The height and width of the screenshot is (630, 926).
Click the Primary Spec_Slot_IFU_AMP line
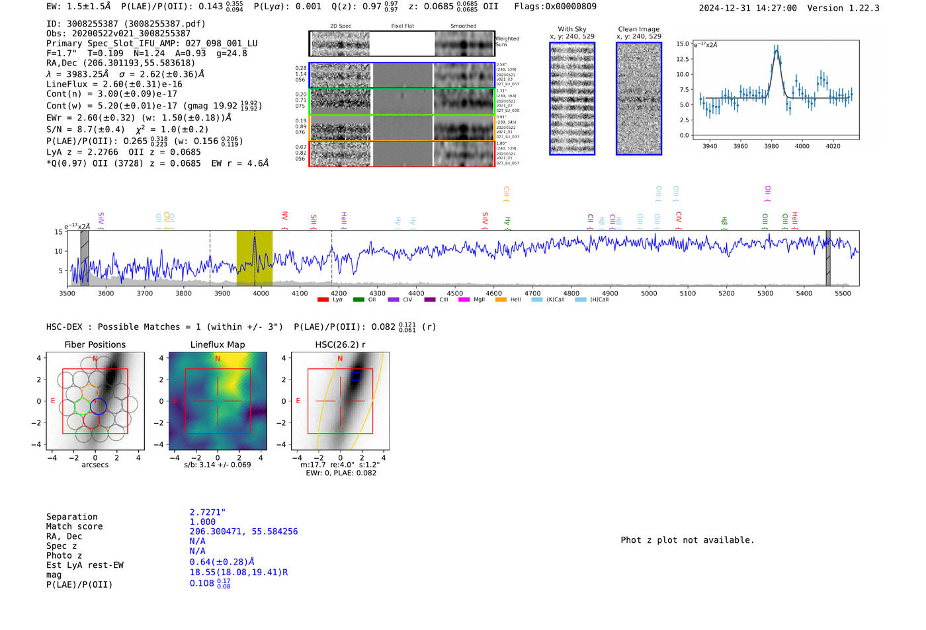[x=152, y=44]
